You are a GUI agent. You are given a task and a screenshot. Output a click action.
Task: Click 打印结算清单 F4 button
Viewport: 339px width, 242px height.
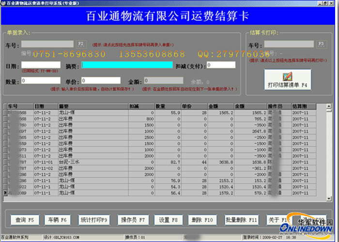[288, 79]
